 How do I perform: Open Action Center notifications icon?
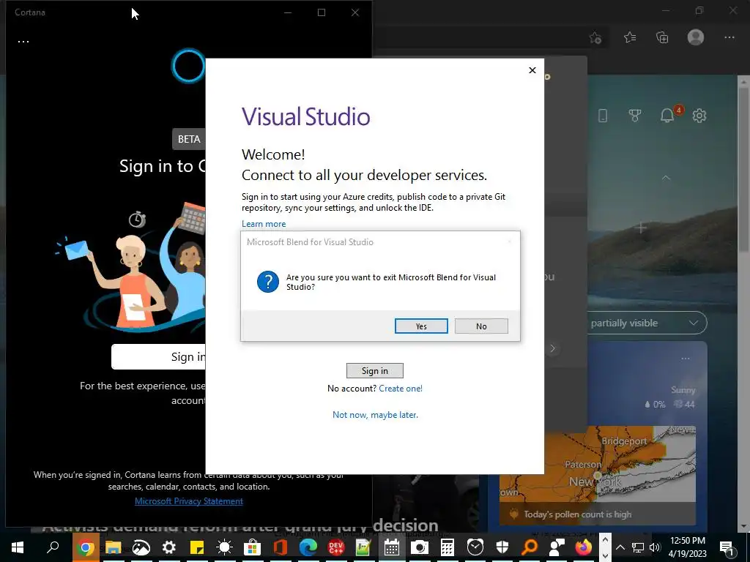pyautogui.click(x=727, y=547)
